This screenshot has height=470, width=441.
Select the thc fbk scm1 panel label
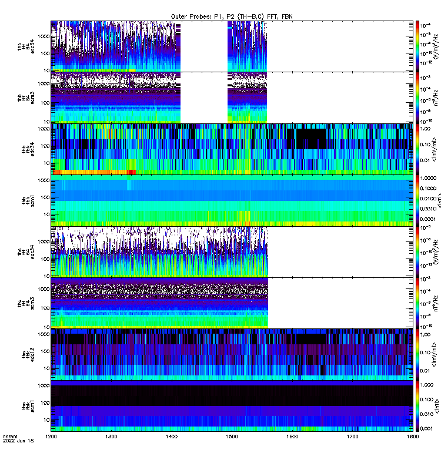pyautogui.click(x=28, y=406)
